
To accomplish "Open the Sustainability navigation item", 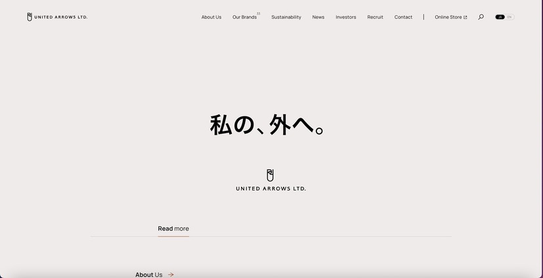I will pyautogui.click(x=286, y=17).
